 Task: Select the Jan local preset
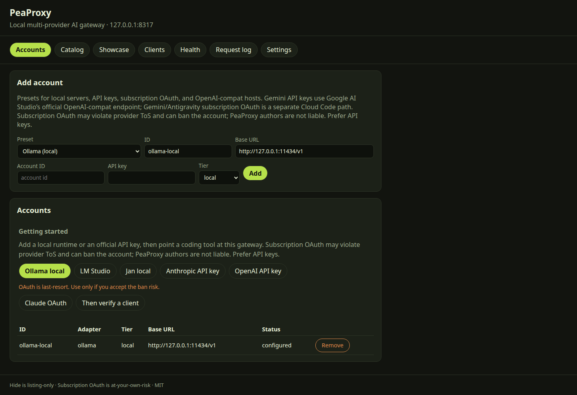[x=138, y=271]
